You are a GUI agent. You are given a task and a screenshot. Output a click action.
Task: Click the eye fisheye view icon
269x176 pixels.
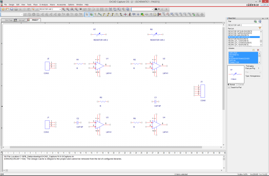[81, 9]
